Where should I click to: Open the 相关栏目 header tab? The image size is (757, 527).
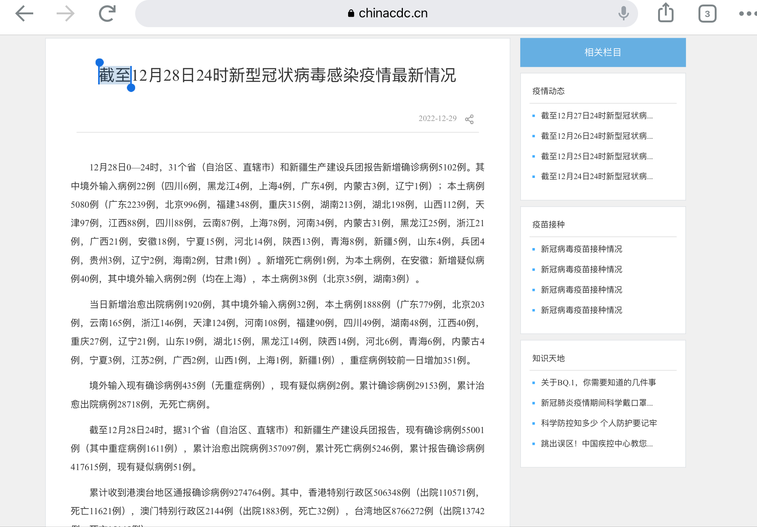coord(603,52)
